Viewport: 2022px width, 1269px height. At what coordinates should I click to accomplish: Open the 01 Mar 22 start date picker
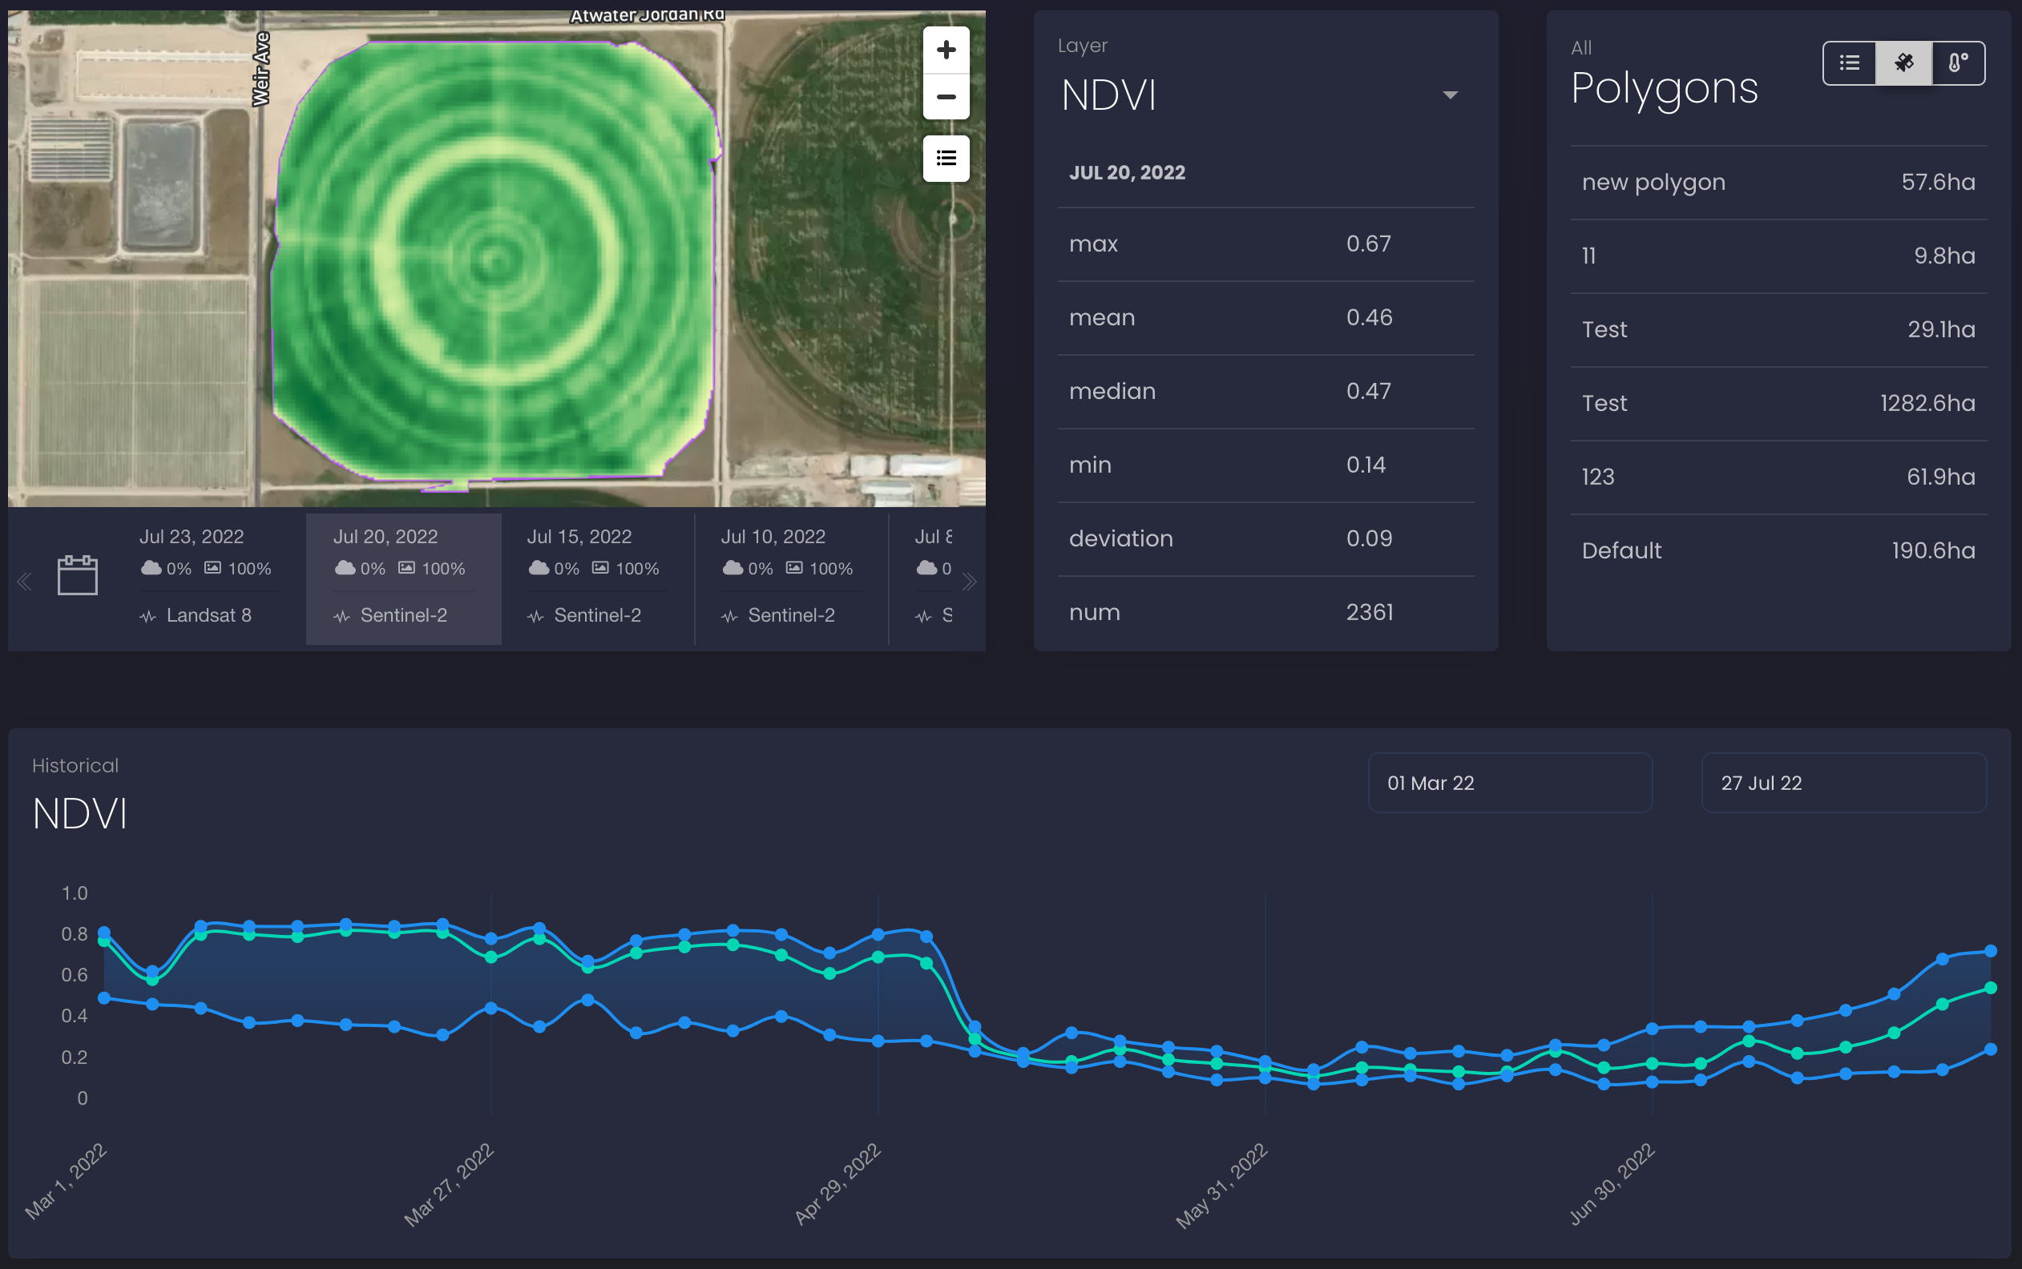[x=1509, y=782]
